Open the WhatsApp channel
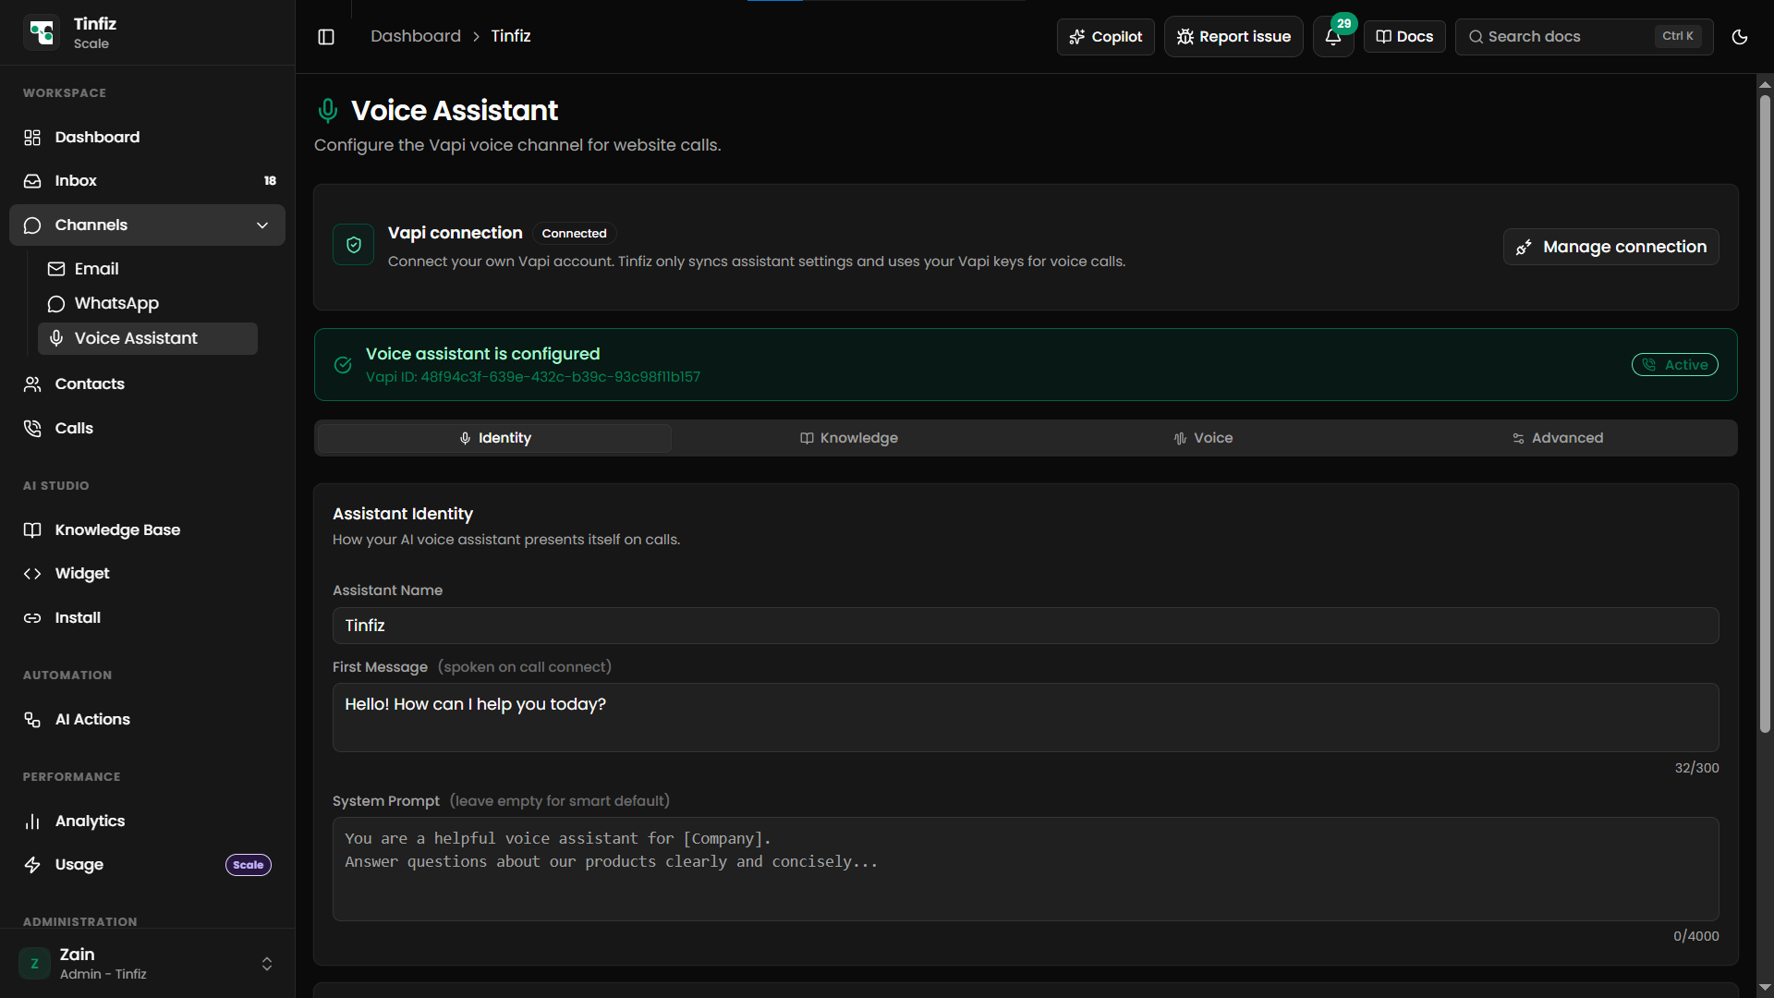 click(x=148, y=303)
